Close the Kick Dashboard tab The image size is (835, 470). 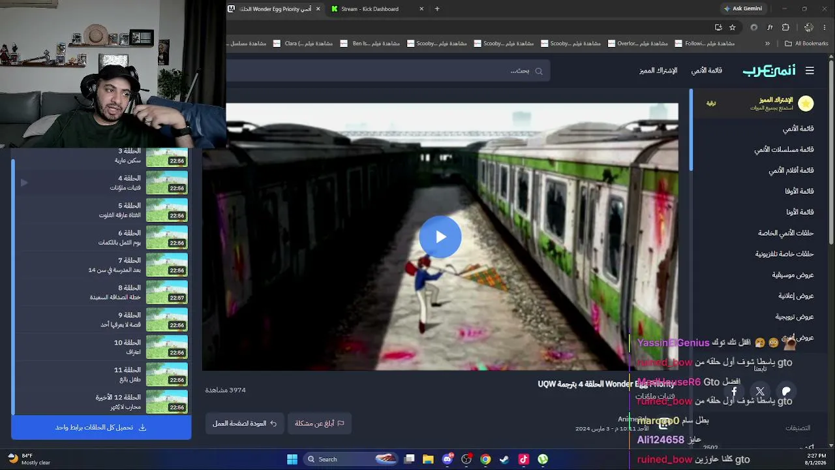click(421, 9)
